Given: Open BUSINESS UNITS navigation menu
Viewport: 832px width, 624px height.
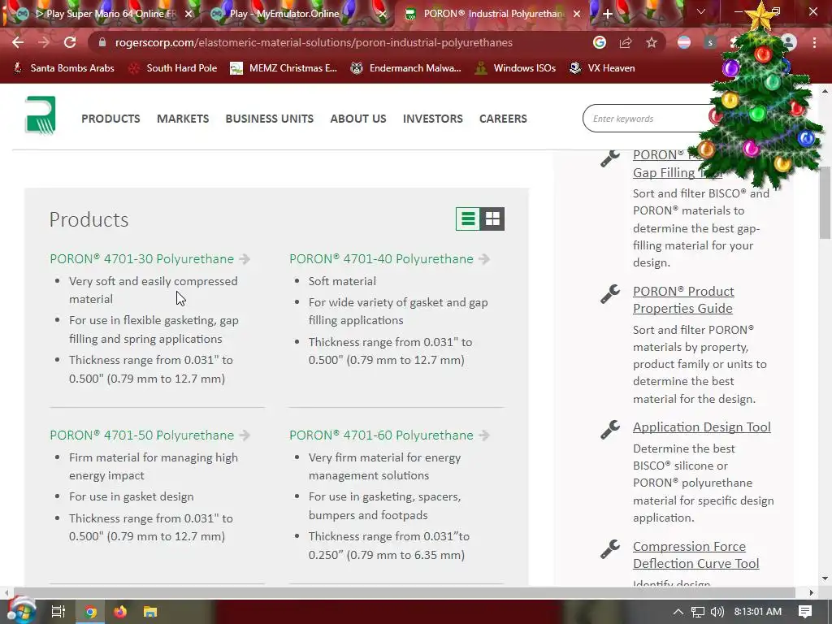Looking at the screenshot, I should [x=270, y=119].
